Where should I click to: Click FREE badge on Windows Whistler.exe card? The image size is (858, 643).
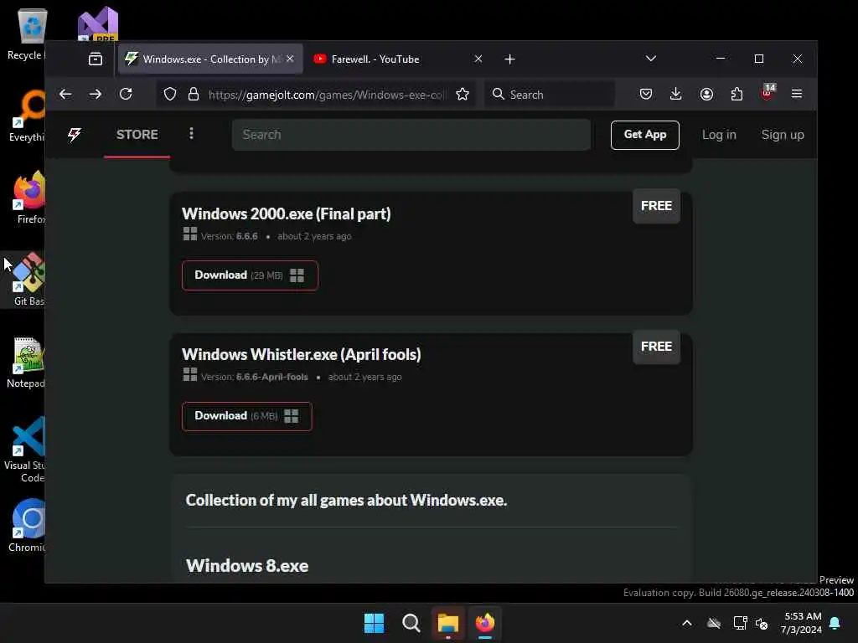coord(656,347)
